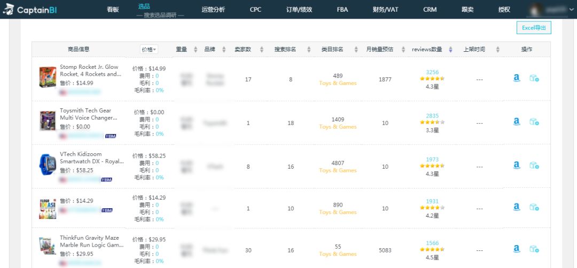
Task: Open the 价格 column dropdown
Action: pos(149,49)
